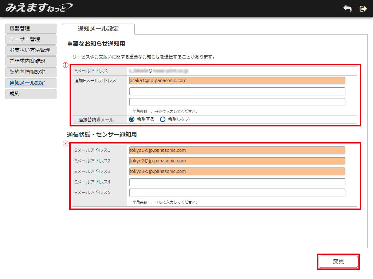Go to お支払い方法管理 page

31,50
